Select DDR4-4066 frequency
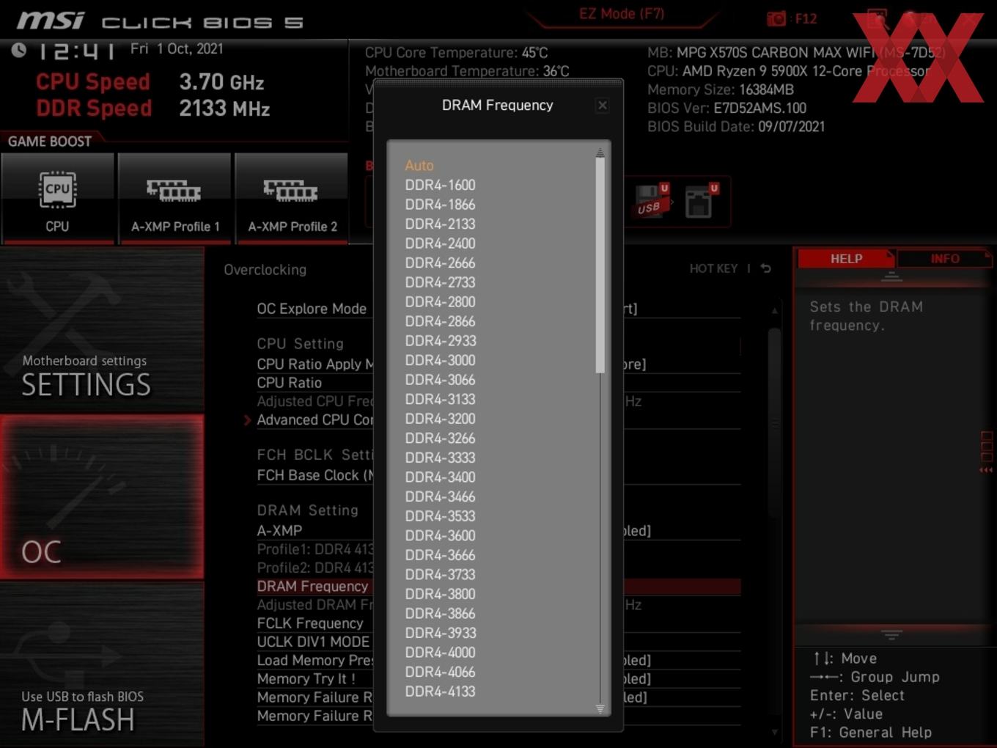Screen dimensions: 997x748 pyautogui.click(x=440, y=672)
